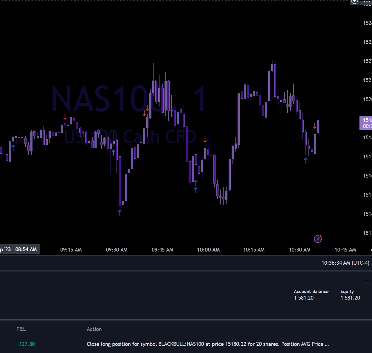
Task: Select the +127.80 profit value
Action: coord(26,344)
